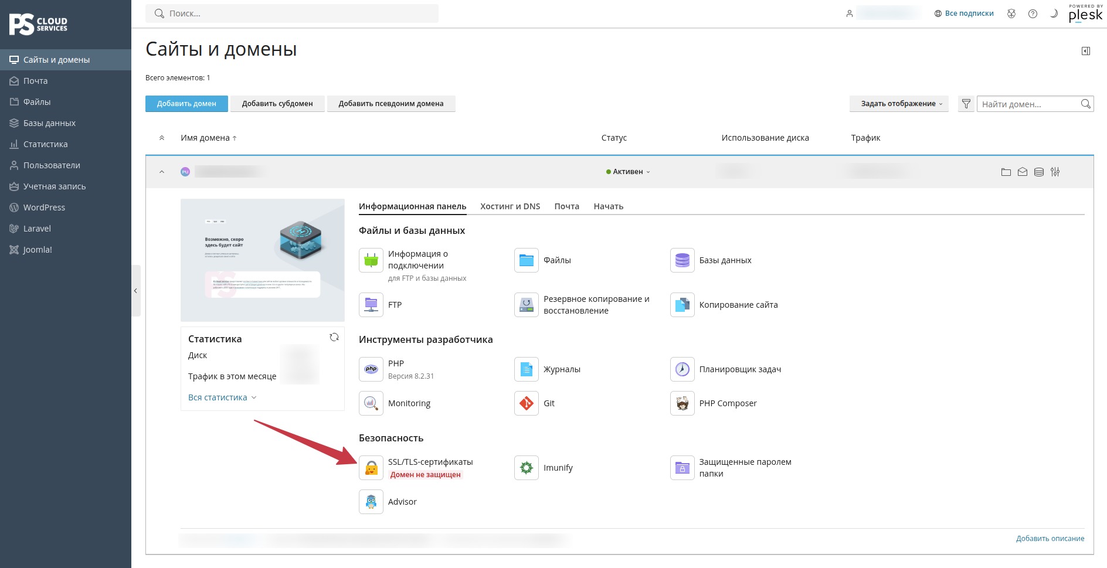Screen dimensions: 1107x568
Task: Click the settings sliders icon in domain row
Action: (x=1055, y=172)
